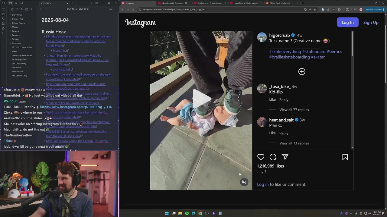Viewport: 387px width, 217px height.
Task: Open the Obsidian file explorer folder icon
Action: pos(10,3)
